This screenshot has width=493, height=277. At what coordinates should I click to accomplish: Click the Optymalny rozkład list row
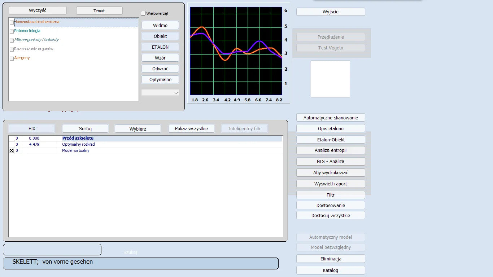(x=78, y=144)
